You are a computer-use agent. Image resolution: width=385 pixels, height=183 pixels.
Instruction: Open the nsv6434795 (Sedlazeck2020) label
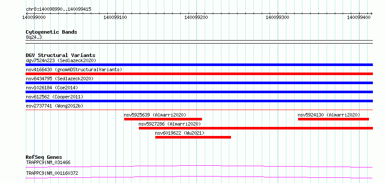coord(60,79)
